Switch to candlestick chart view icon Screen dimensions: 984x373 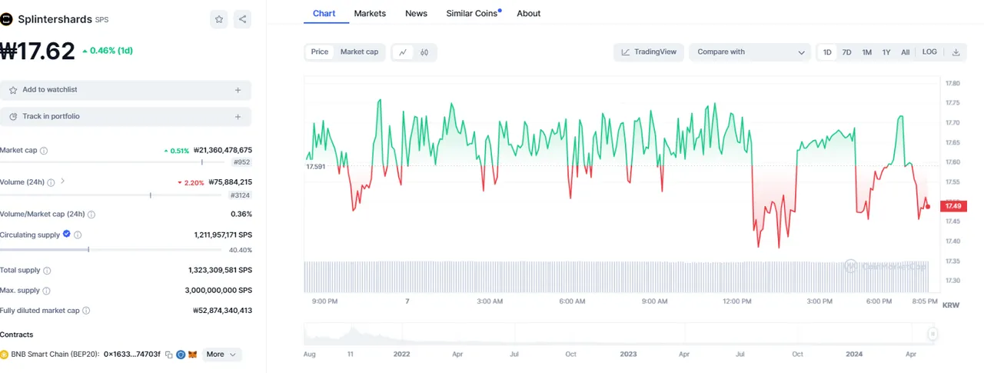[x=424, y=52]
